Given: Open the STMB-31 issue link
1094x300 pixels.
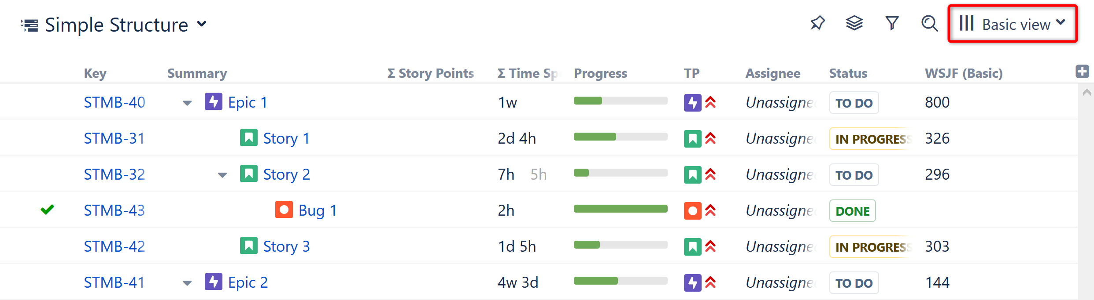Looking at the screenshot, I should coord(114,138).
